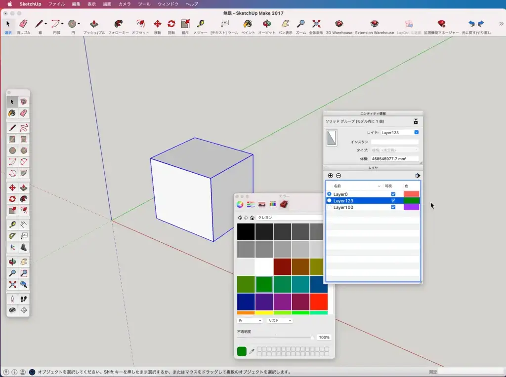Make Layer123 the active layer via radio button
Image resolution: width=506 pixels, height=377 pixels.
click(329, 200)
